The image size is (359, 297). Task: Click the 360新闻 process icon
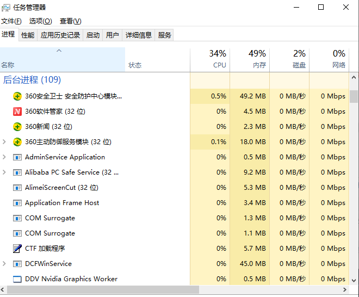tap(17, 127)
